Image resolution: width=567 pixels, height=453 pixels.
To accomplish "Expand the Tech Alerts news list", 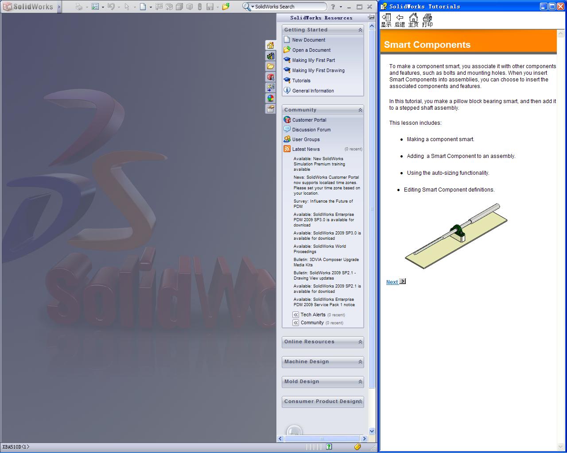I will coord(295,315).
